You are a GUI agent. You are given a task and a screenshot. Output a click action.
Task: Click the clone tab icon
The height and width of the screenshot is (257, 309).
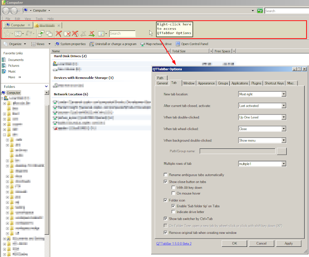49,33
